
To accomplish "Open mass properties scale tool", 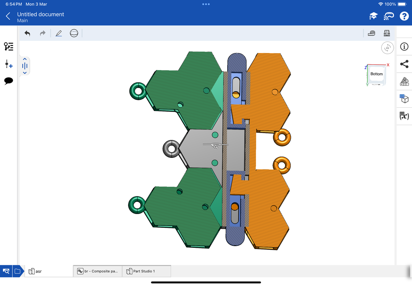I will [387, 33].
